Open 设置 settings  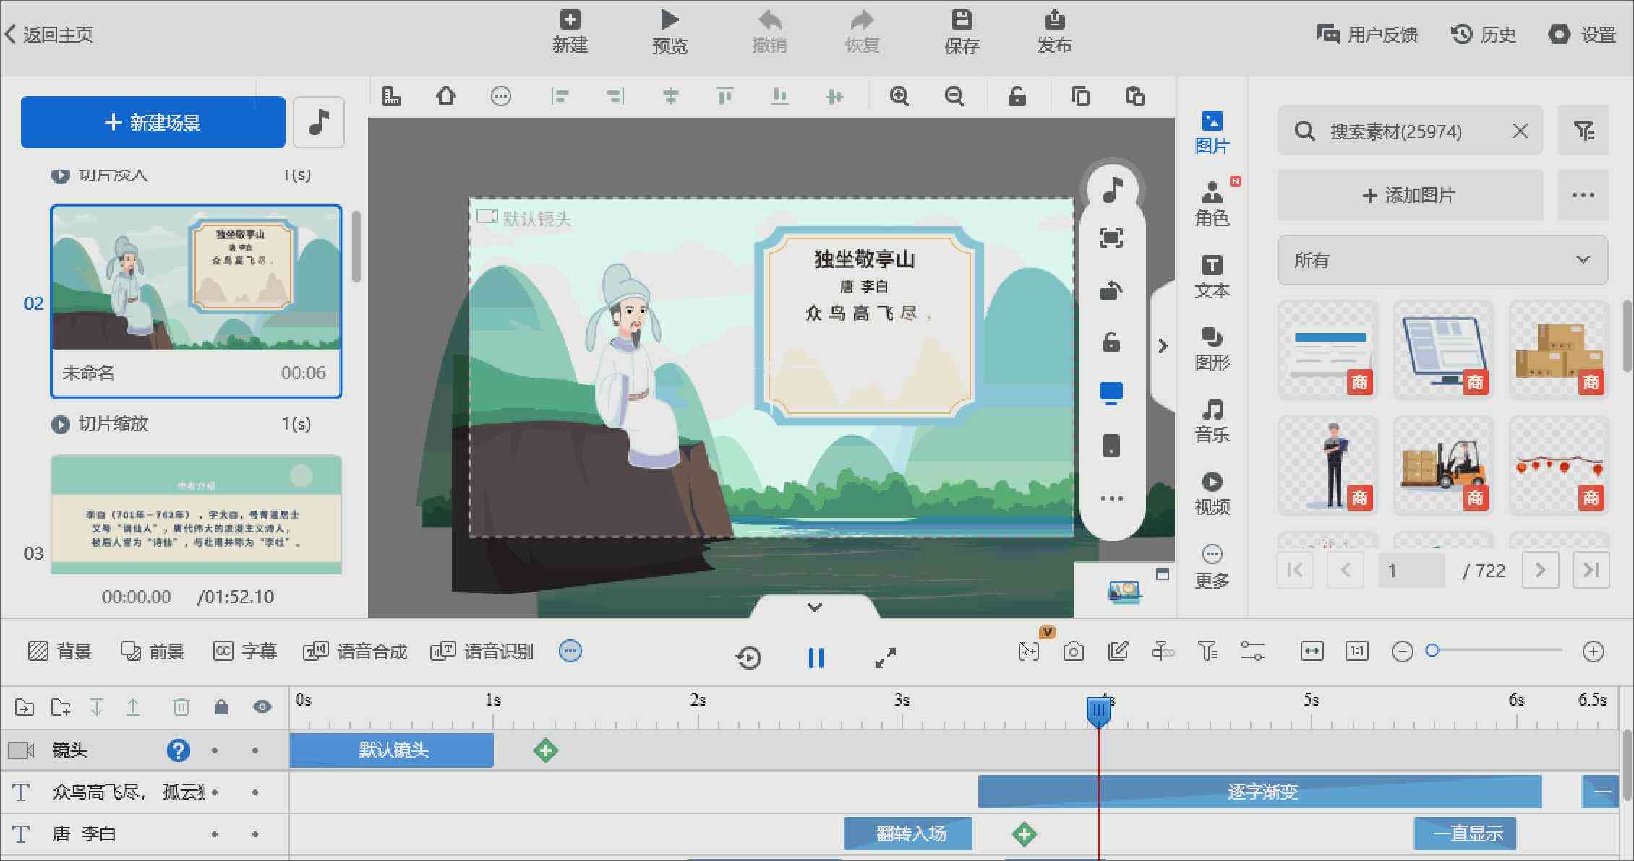point(1582,34)
